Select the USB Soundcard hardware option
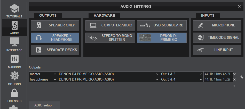 click(x=162, y=25)
